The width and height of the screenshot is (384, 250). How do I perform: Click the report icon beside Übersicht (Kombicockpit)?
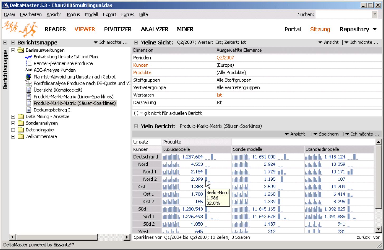(29, 90)
